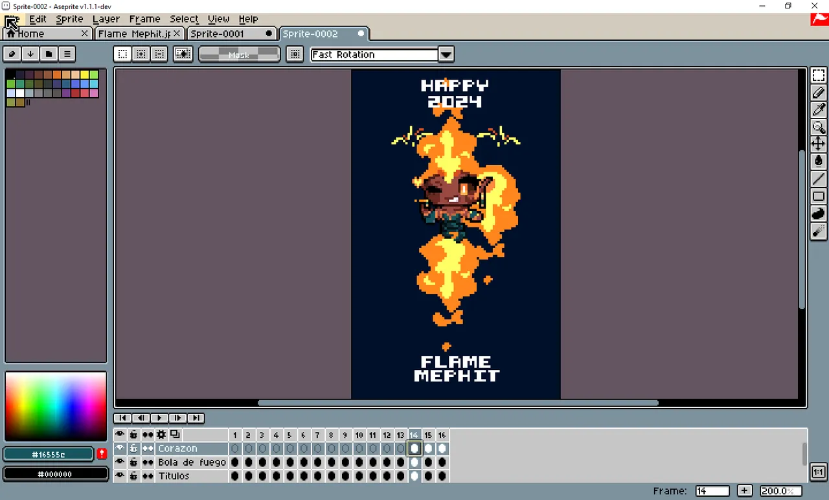829x500 pixels.
Task: Play the animation
Action: [159, 418]
